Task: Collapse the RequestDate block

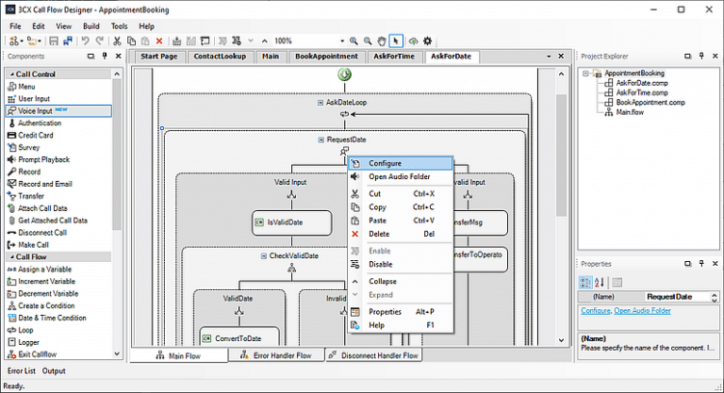Action: (x=320, y=139)
